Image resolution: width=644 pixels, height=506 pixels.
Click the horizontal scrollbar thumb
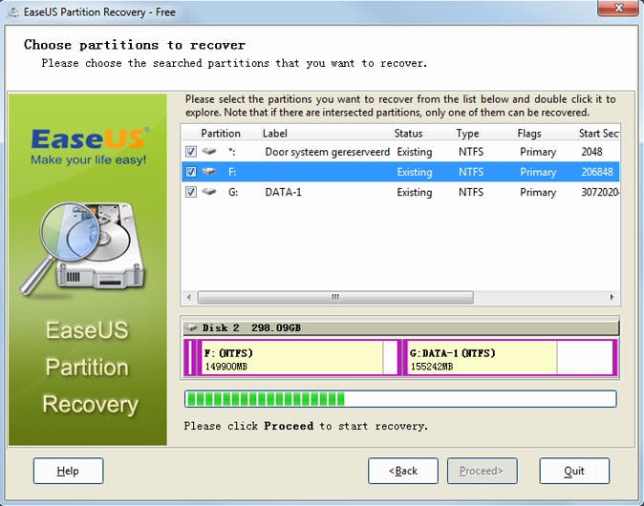pos(335,297)
